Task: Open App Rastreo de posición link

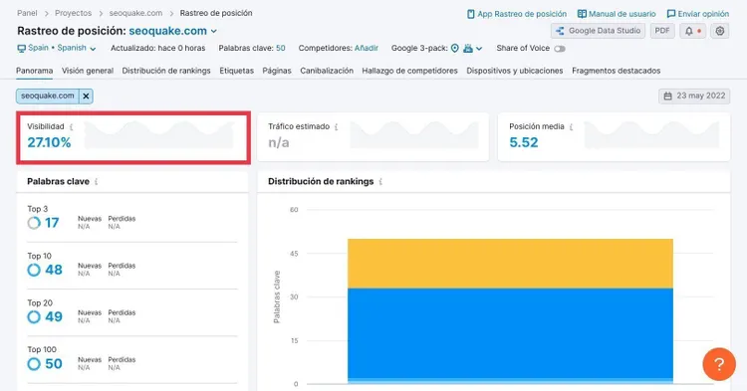Action: [517, 14]
